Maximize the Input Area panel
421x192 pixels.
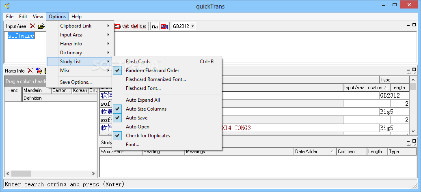click(414, 25)
